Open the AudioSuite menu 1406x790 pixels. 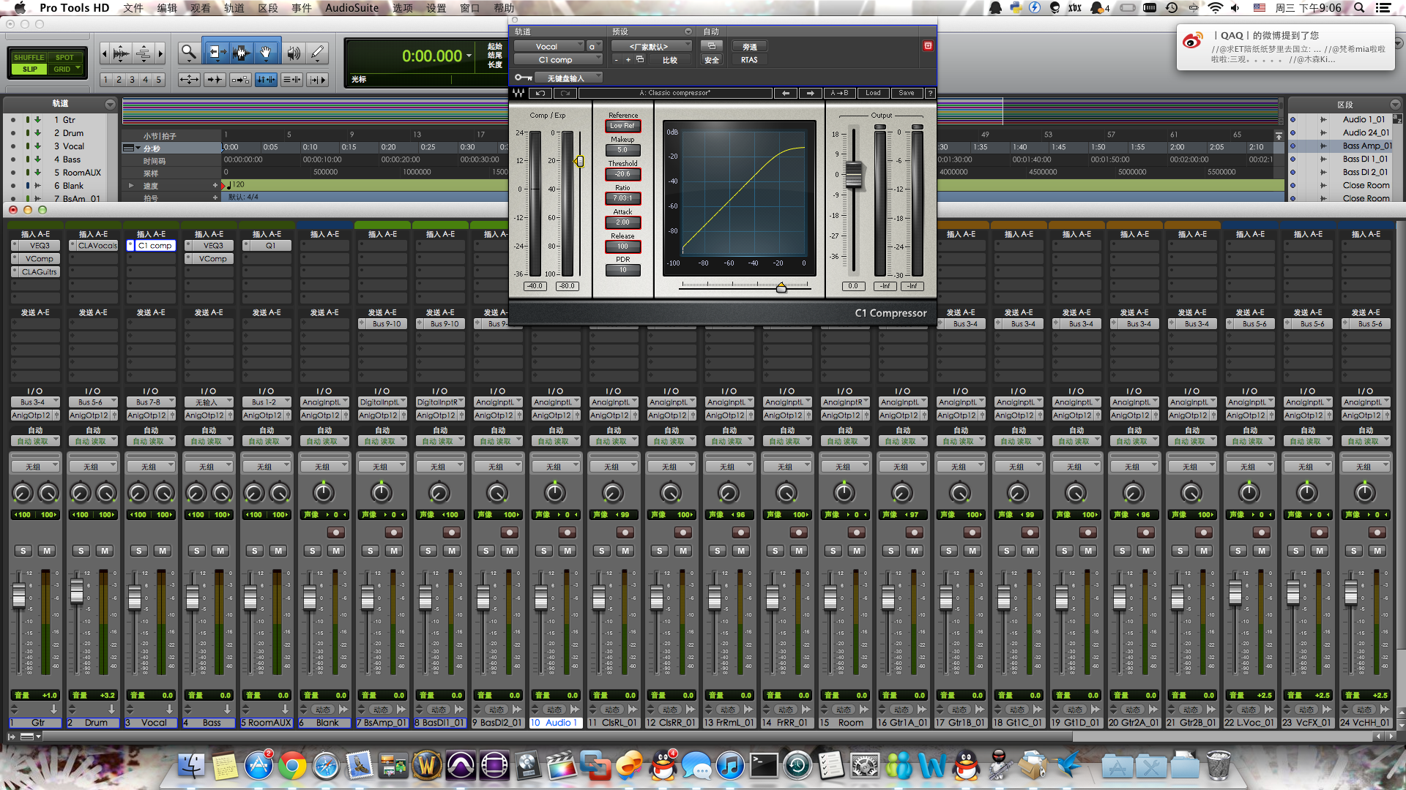(351, 8)
